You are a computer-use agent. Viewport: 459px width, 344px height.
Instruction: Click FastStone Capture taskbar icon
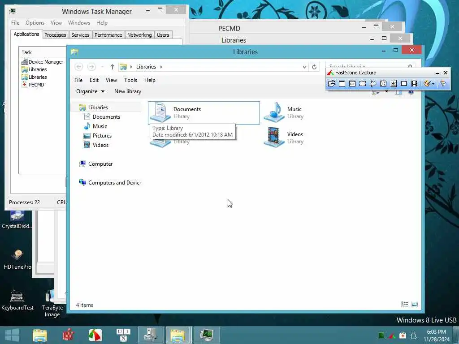pos(95,335)
